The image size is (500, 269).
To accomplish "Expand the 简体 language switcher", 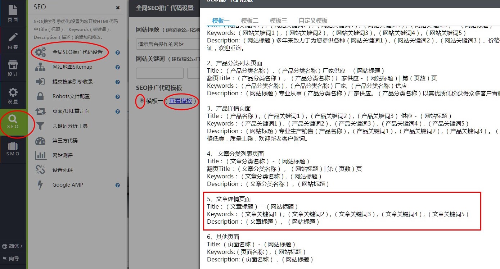I will pyautogui.click(x=13, y=246).
